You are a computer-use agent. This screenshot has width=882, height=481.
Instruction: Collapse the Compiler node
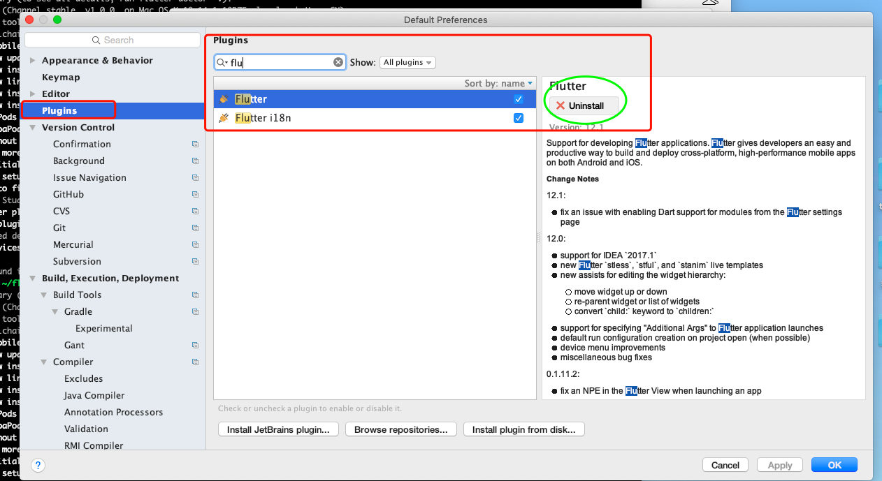[43, 362]
